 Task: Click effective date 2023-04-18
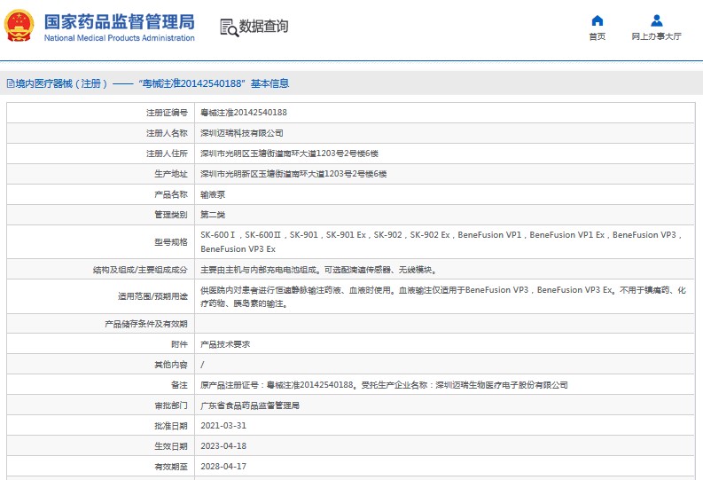tap(223, 446)
